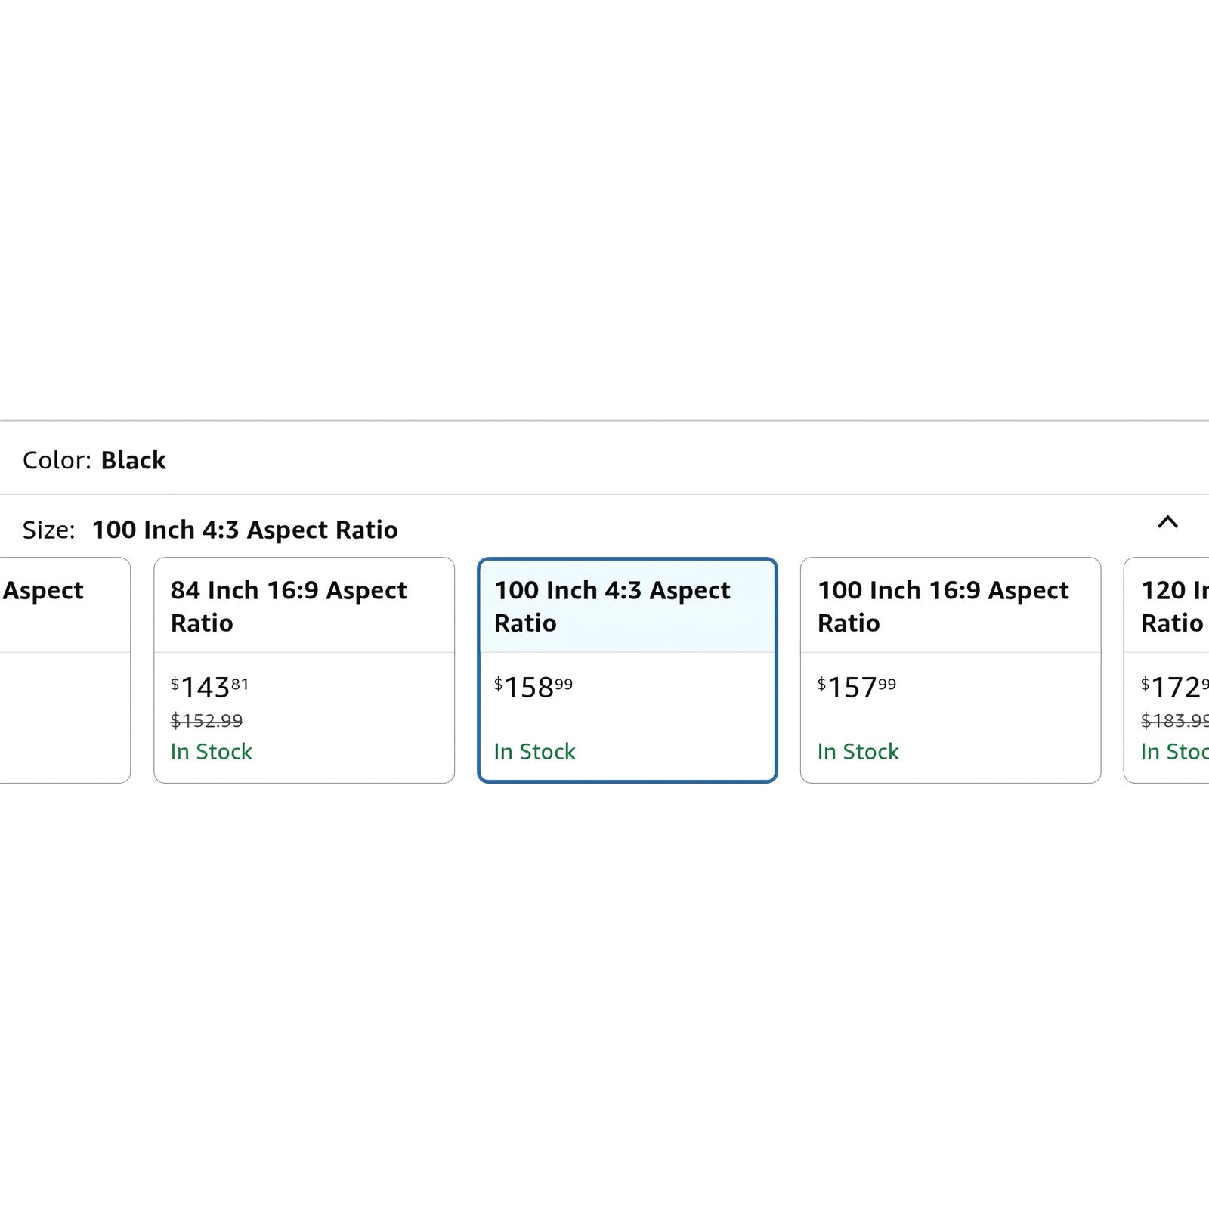Click "In Stock" on the 120 Inch card
Screen dimensions: 1209x1209
[x=1174, y=752]
